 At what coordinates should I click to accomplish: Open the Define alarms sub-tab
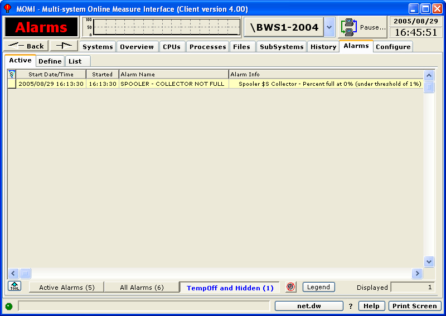[x=50, y=61]
